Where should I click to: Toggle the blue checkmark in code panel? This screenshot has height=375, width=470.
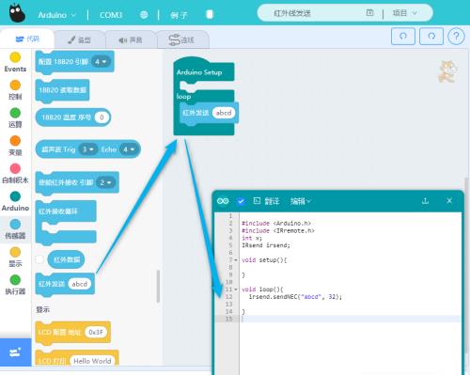pyautogui.click(x=241, y=201)
